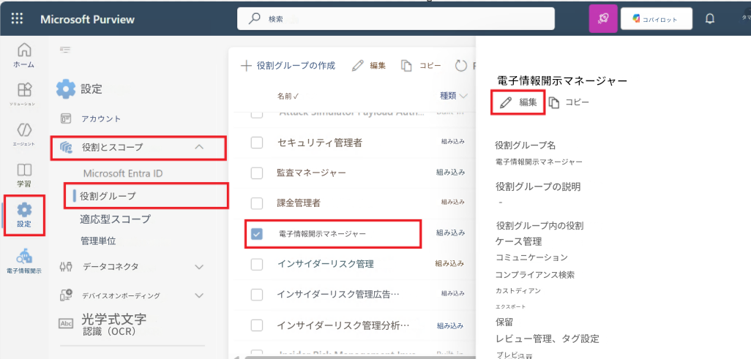Open Learn (学習) in left rail
Image resolution: width=751 pixels, height=359 pixels.
click(x=24, y=175)
